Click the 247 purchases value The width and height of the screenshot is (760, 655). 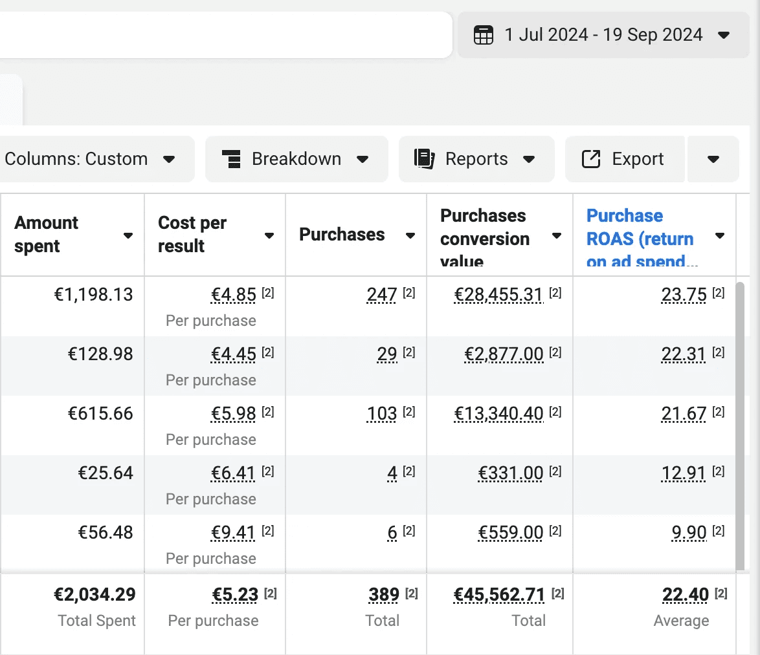point(382,294)
